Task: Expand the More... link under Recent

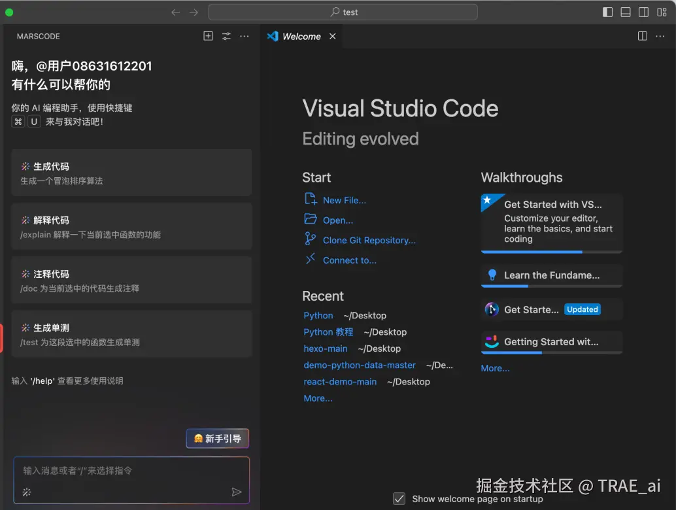Action: tap(318, 398)
